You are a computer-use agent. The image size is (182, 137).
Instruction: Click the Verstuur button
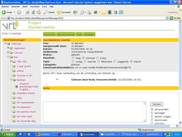point(157,104)
